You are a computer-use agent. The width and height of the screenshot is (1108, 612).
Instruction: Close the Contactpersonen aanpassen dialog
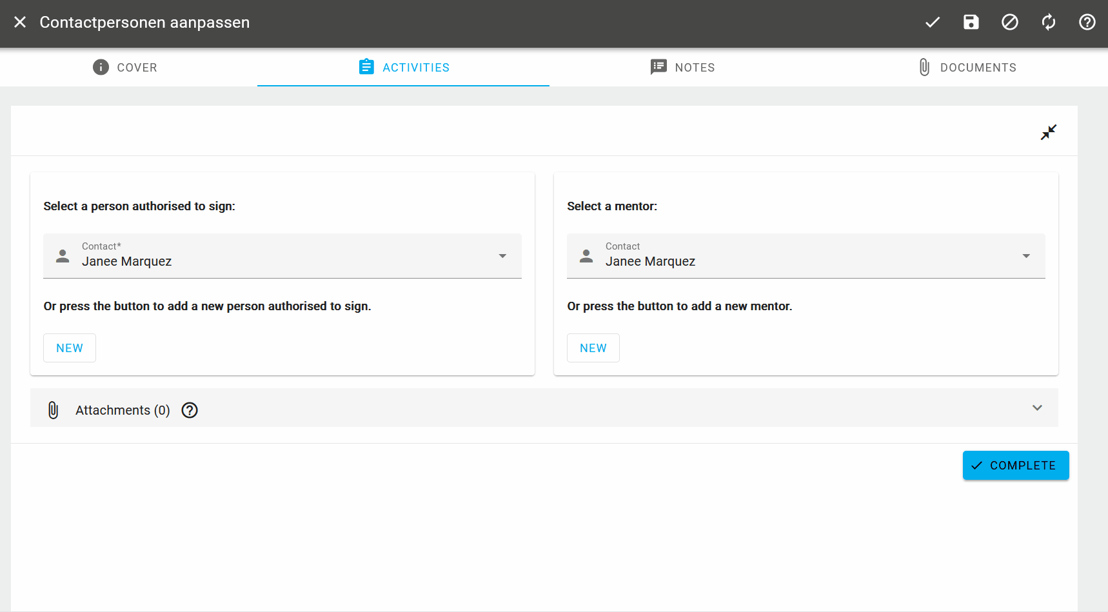pos(20,22)
